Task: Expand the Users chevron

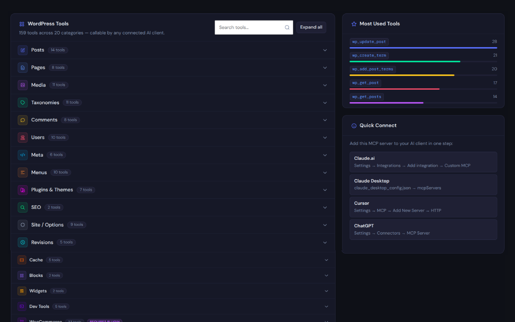Action: (325, 138)
